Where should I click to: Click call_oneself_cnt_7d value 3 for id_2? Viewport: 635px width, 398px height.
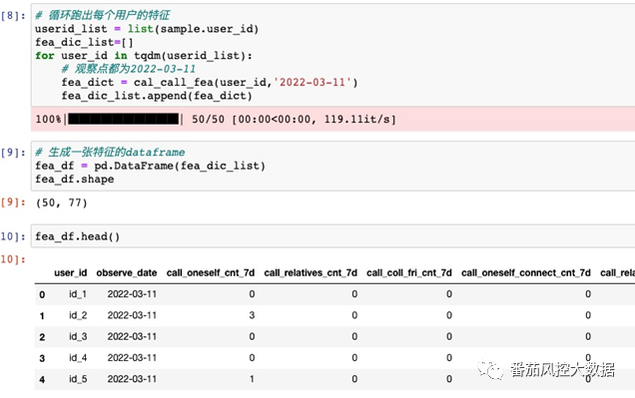(x=252, y=315)
